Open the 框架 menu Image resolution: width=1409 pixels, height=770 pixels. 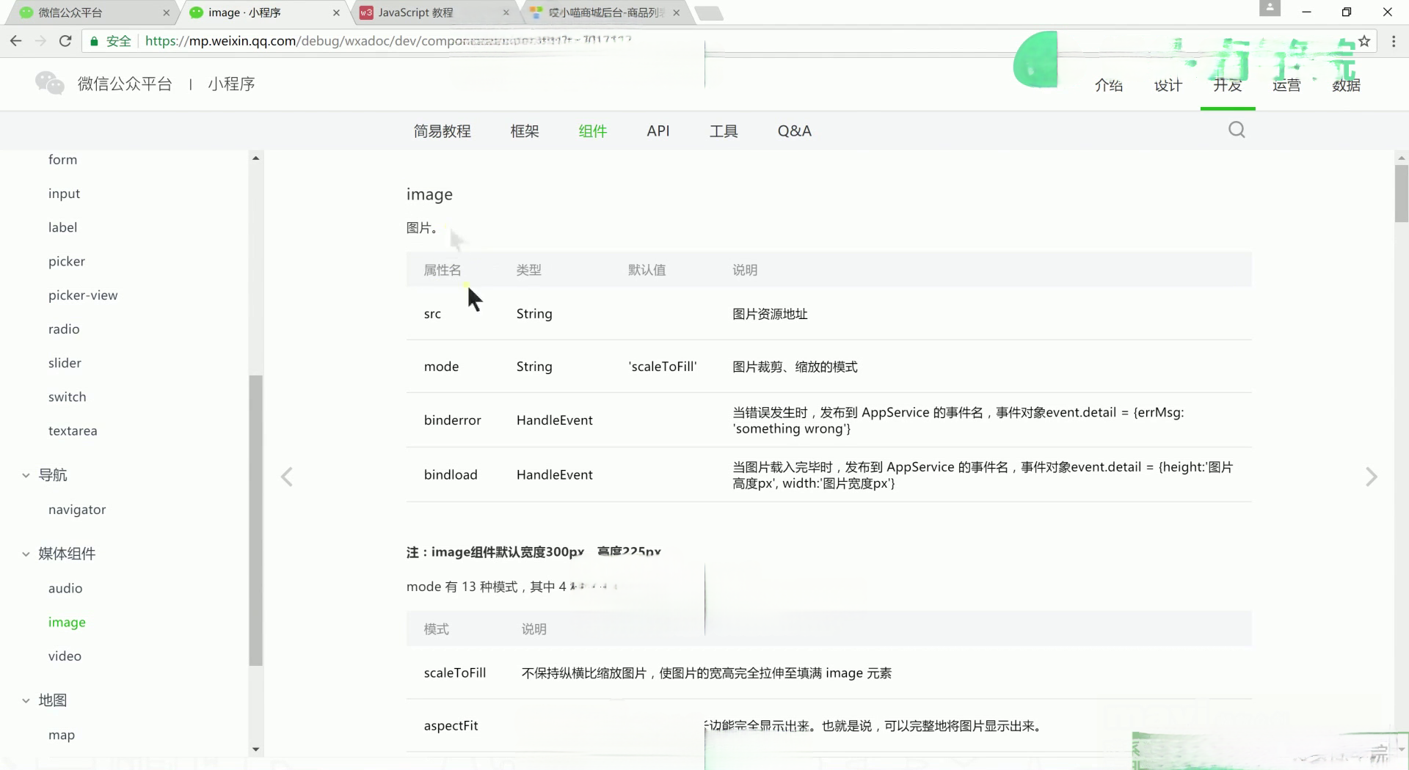[525, 131]
